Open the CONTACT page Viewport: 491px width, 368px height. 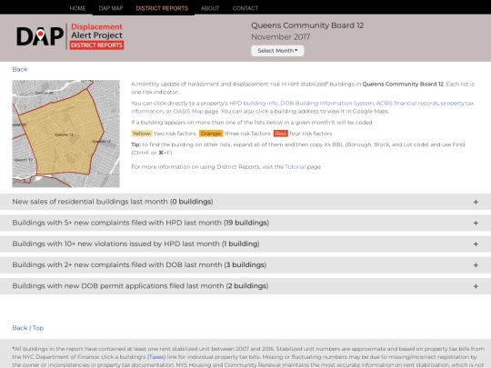click(245, 8)
